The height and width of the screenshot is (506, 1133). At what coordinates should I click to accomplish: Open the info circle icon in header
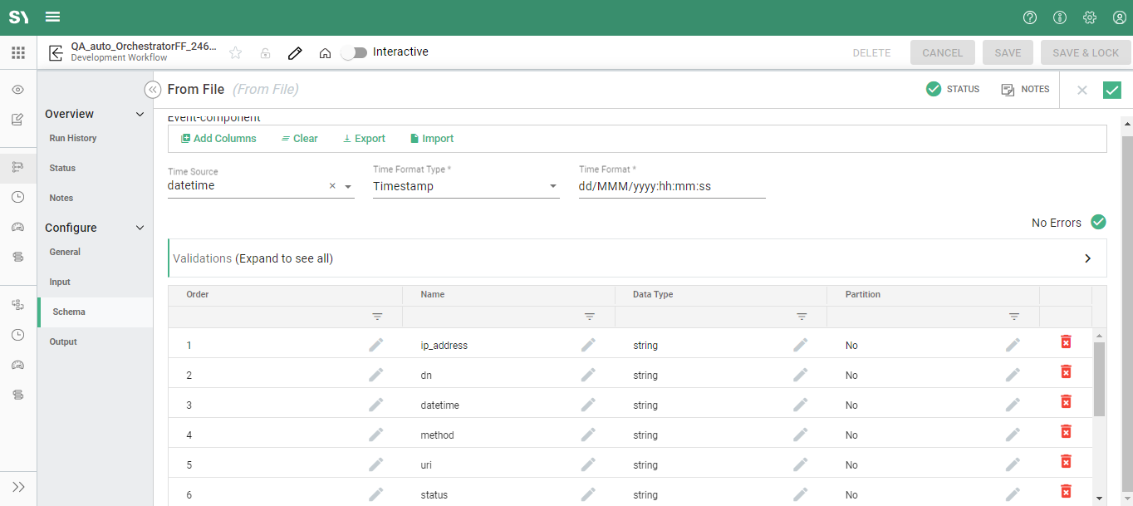1060,17
